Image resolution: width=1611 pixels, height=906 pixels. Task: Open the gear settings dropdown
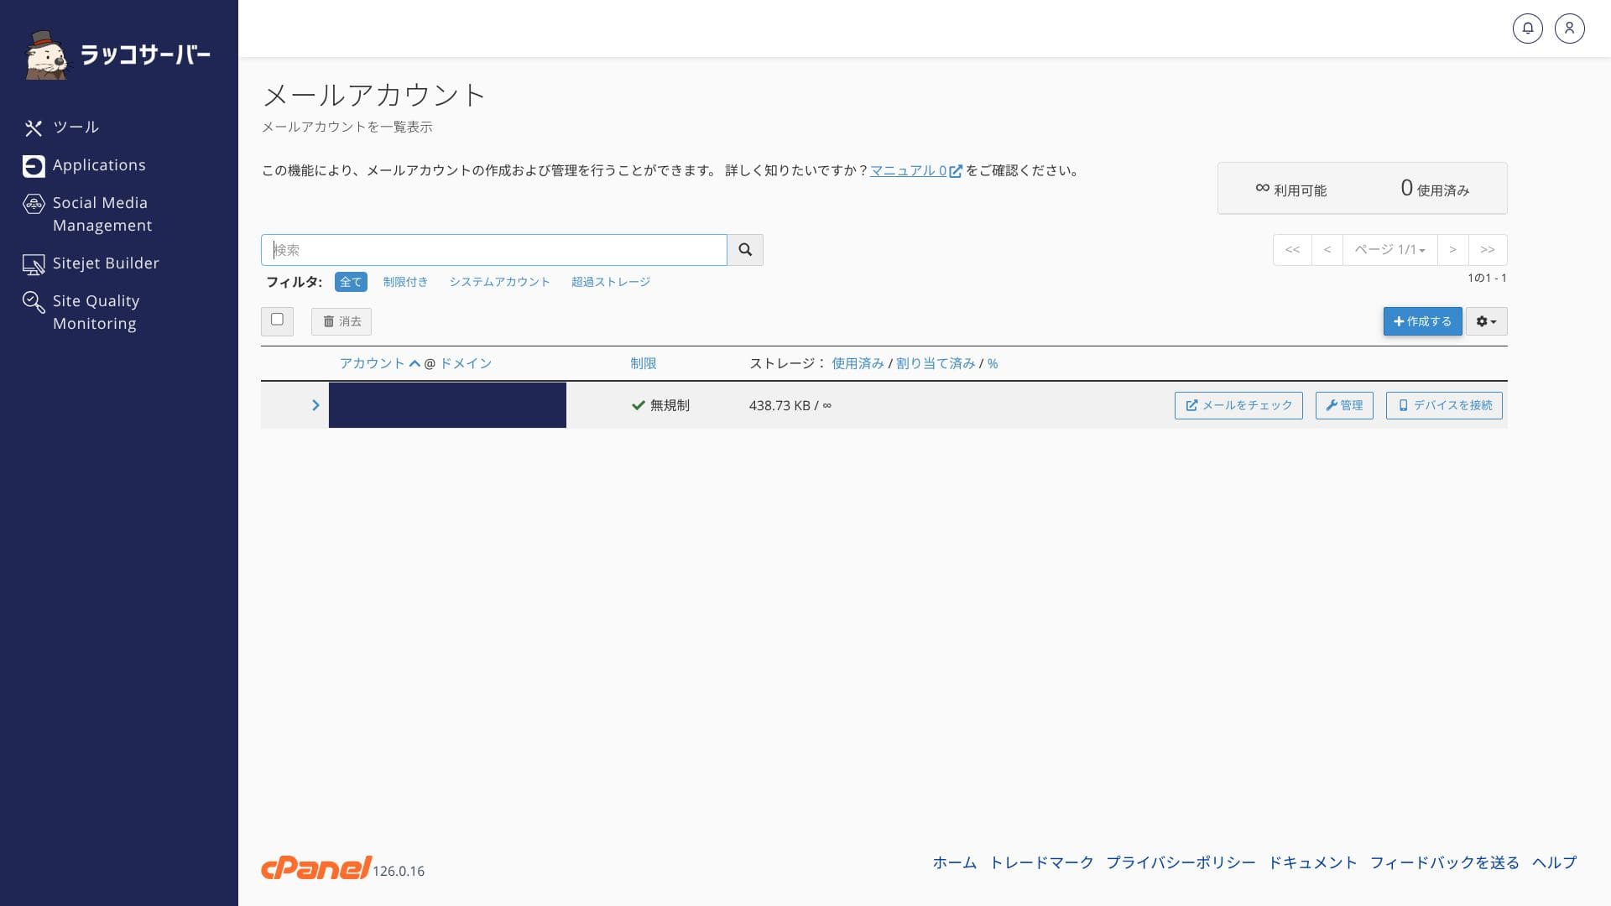click(1486, 321)
